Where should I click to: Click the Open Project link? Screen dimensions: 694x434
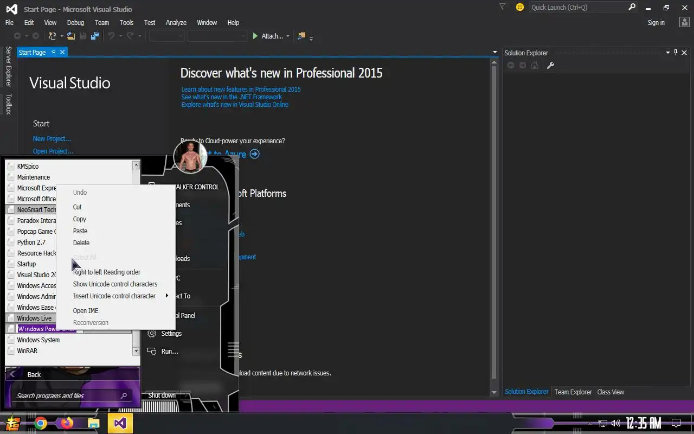coord(53,151)
